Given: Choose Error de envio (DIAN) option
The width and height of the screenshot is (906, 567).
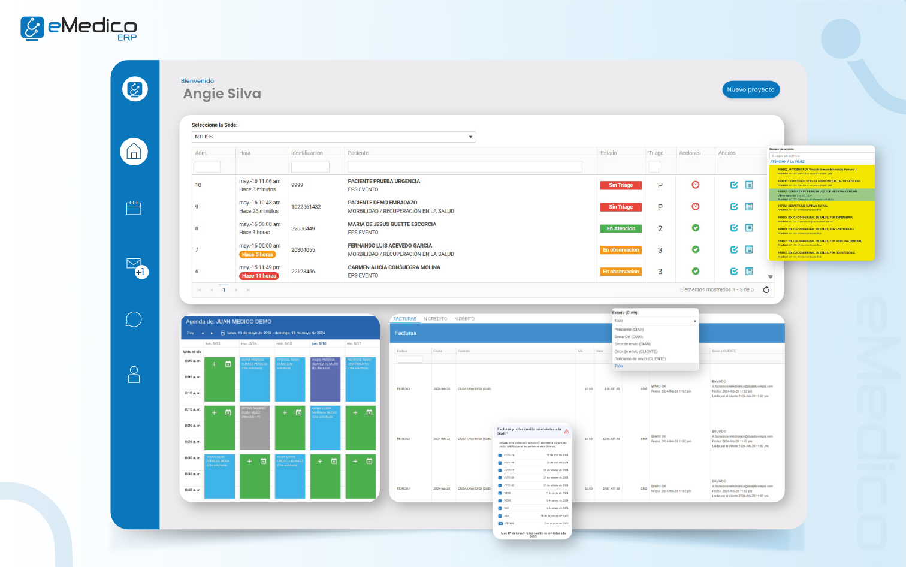Looking at the screenshot, I should pyautogui.click(x=655, y=344).
